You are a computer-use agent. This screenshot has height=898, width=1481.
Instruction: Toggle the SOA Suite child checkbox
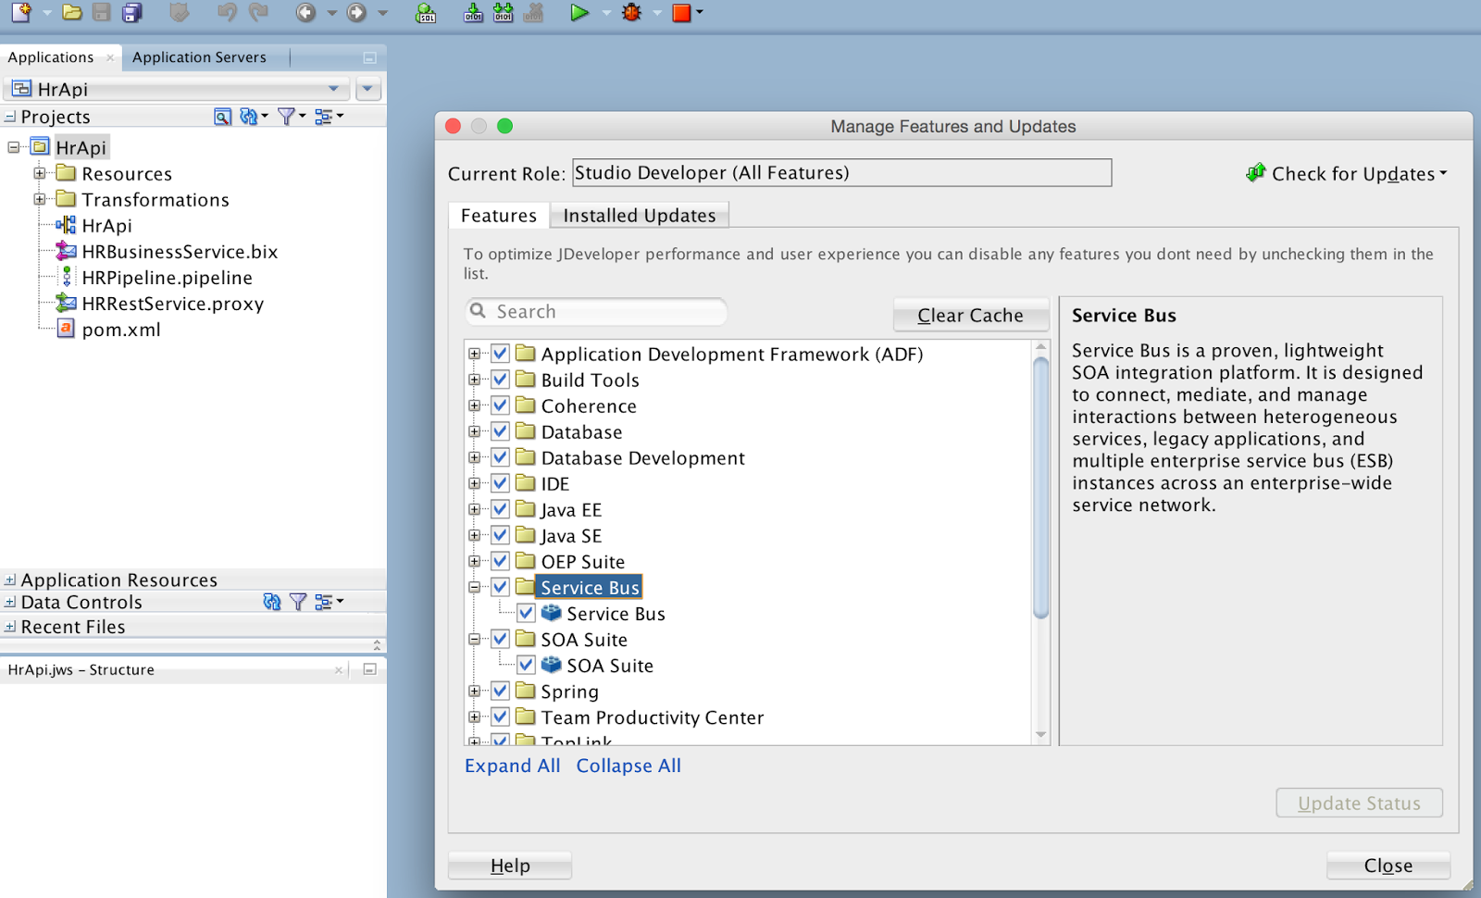pyautogui.click(x=527, y=665)
